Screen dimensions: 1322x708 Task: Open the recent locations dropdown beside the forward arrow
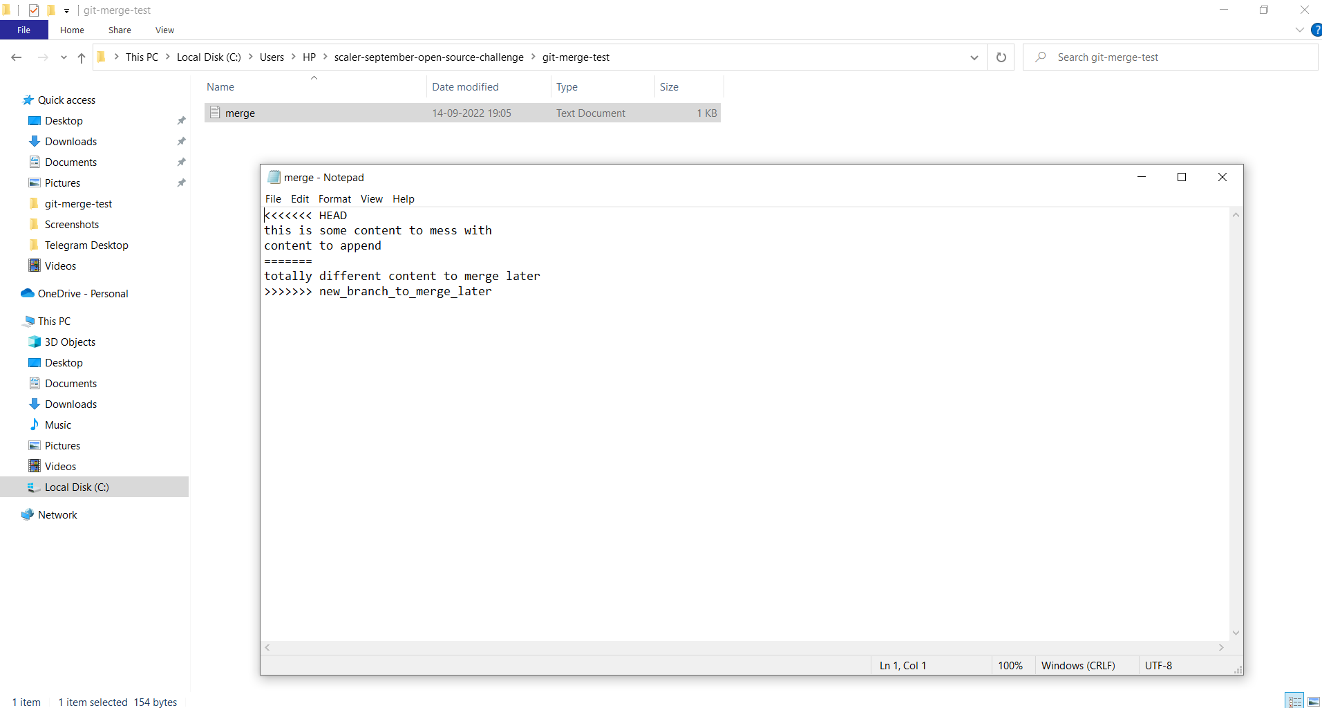pyautogui.click(x=63, y=58)
